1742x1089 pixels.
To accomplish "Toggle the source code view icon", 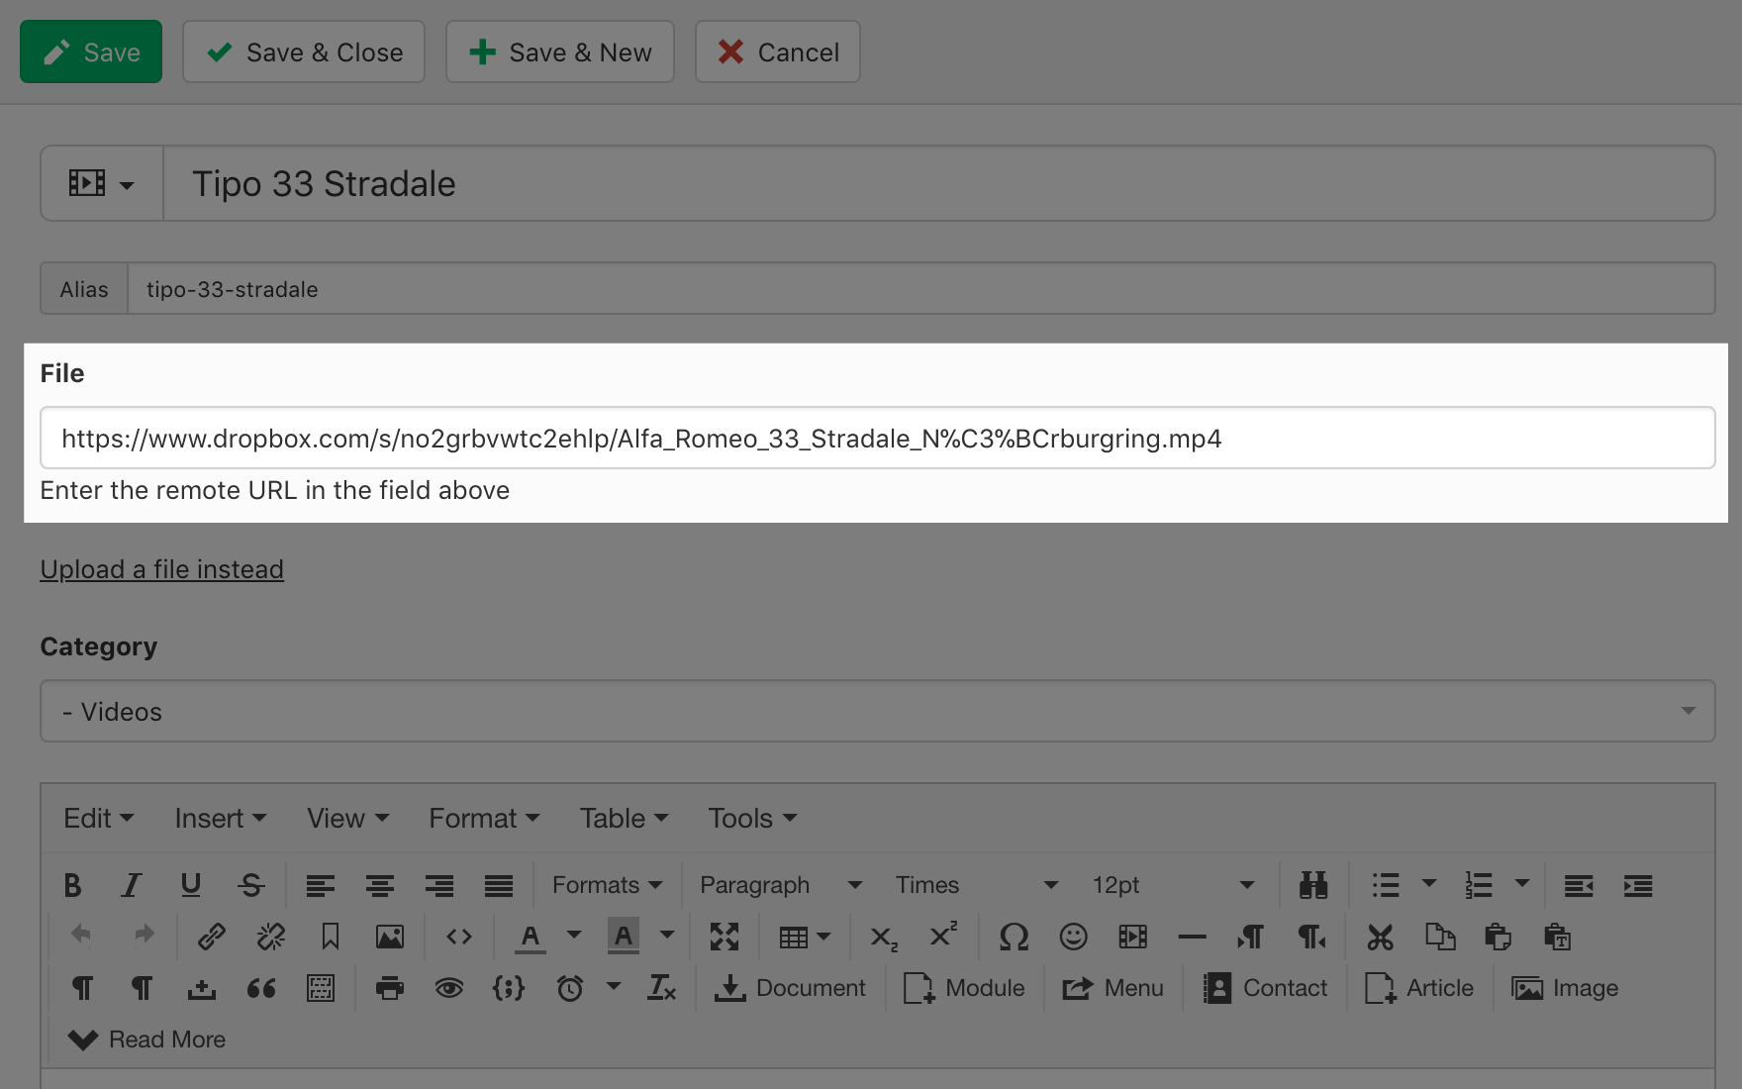I will click(x=459, y=937).
